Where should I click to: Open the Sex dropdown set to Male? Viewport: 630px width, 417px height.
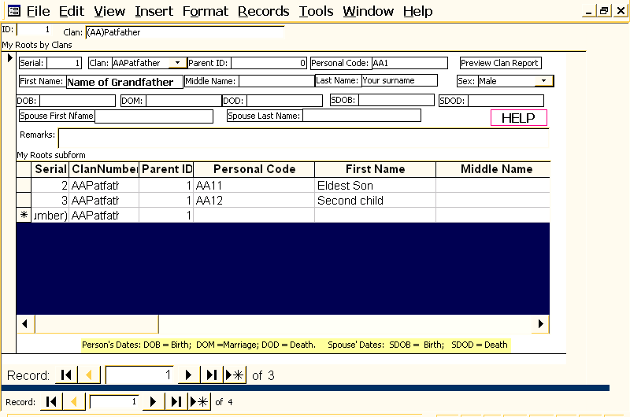543,81
